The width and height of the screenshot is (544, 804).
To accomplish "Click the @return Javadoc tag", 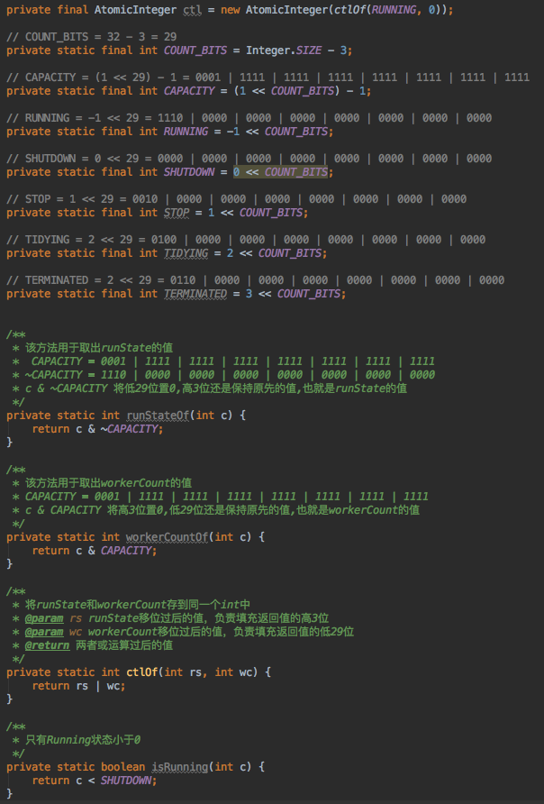I will 47,645.
